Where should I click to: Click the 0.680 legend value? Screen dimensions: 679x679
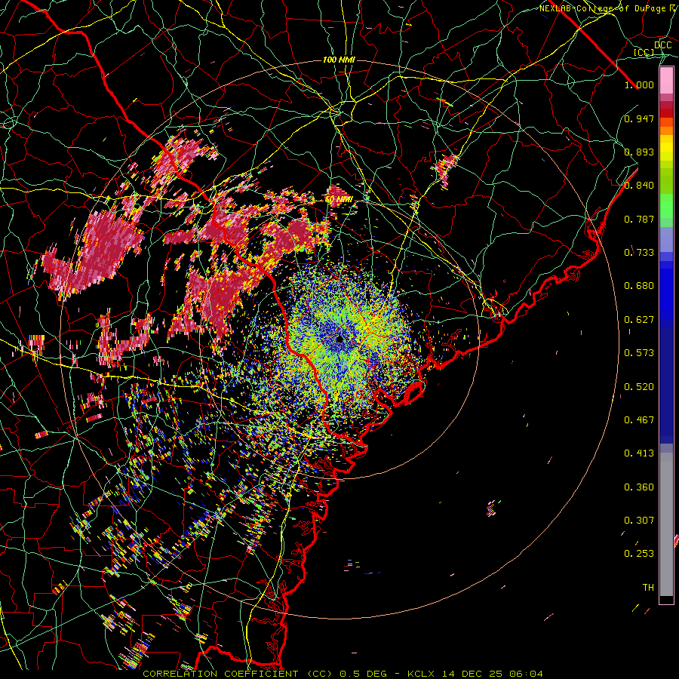(x=639, y=286)
